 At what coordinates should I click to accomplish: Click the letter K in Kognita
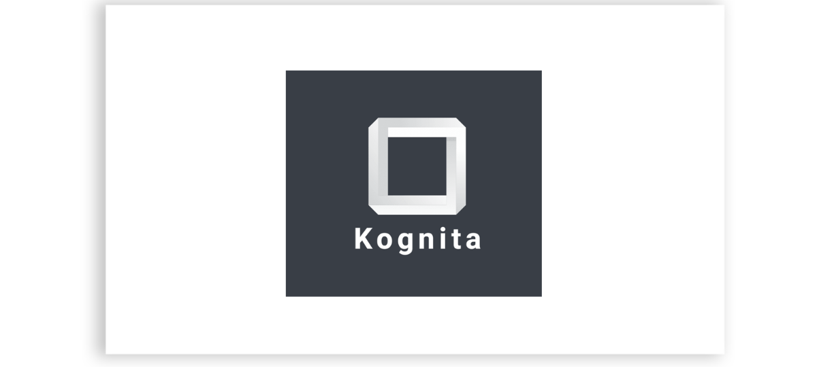point(363,239)
